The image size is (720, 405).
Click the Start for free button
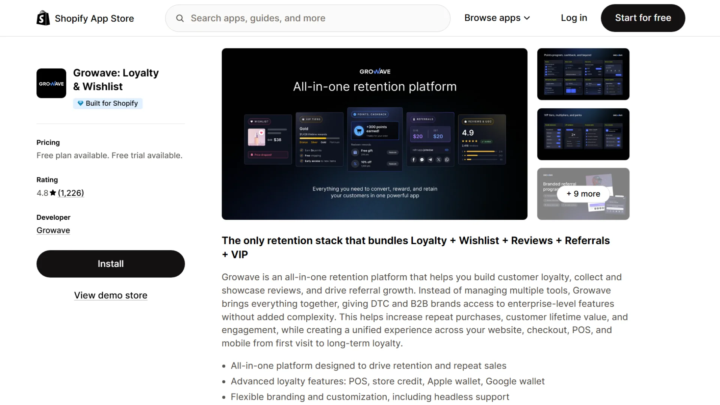pyautogui.click(x=643, y=18)
